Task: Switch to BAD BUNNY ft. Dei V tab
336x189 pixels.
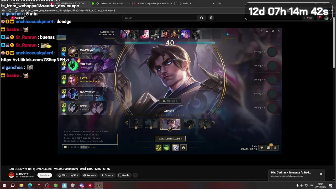Action: 70,3
